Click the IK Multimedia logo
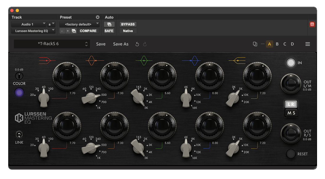 (19, 118)
